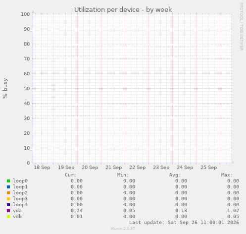Image resolution: width=246 pixels, height=234 pixels.
Task: Click the 'Max:' column header
Action: [227, 175]
